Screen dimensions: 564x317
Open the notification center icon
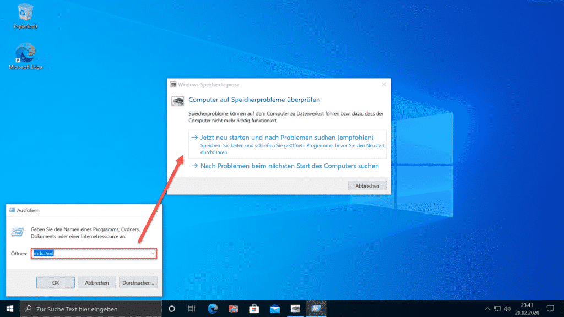click(x=550, y=309)
